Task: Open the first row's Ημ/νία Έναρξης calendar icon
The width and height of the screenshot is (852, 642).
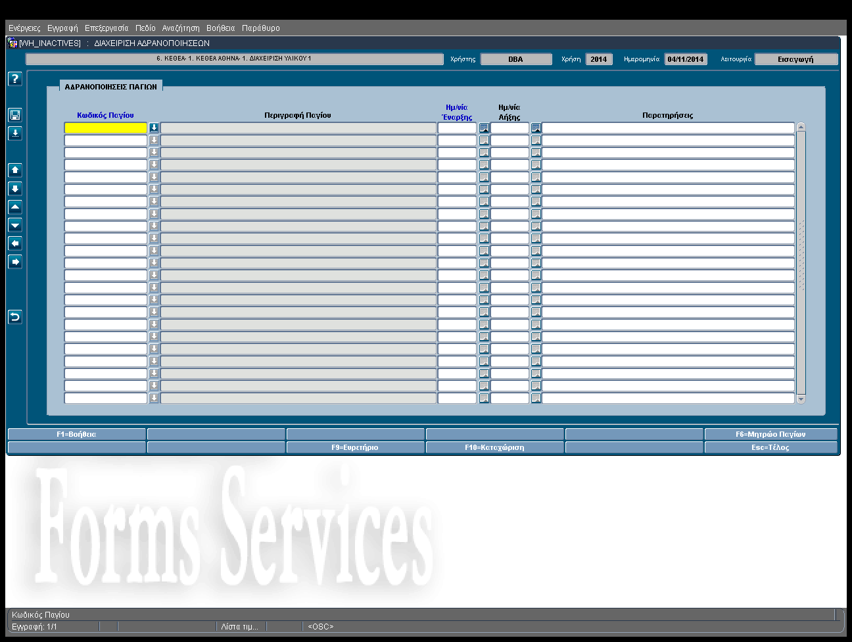Action: coord(484,128)
